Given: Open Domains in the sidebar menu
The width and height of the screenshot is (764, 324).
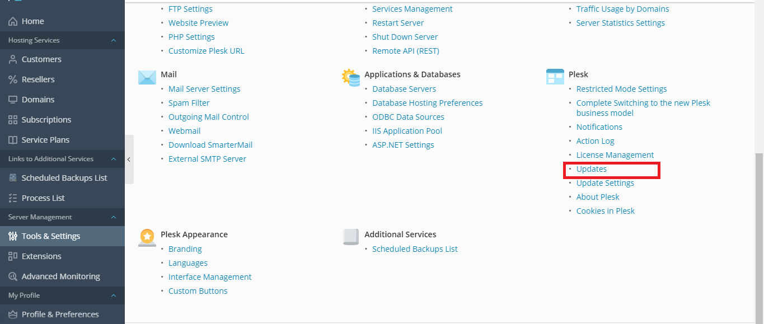Looking at the screenshot, I should [62, 100].
